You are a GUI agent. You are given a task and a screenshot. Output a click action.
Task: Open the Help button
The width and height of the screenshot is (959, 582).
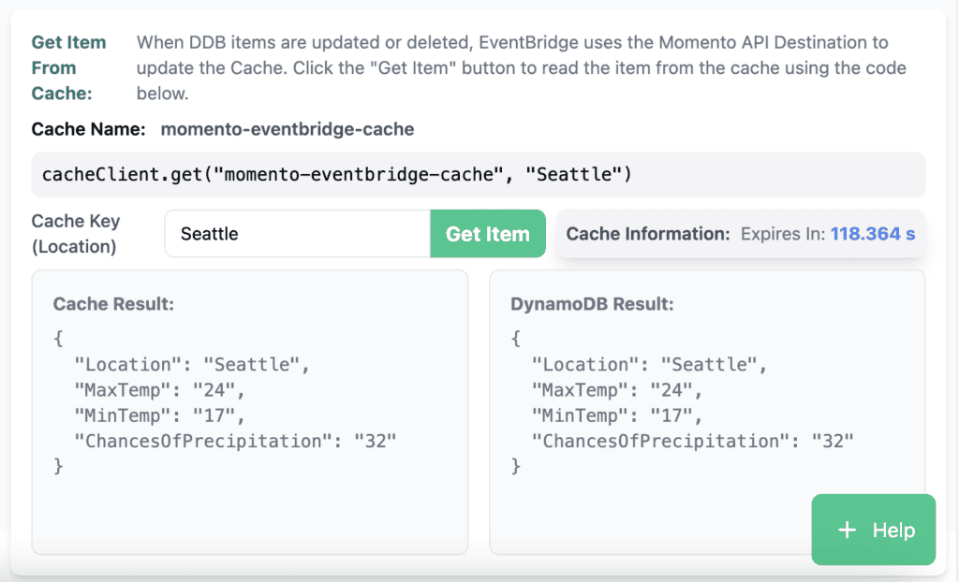874,530
